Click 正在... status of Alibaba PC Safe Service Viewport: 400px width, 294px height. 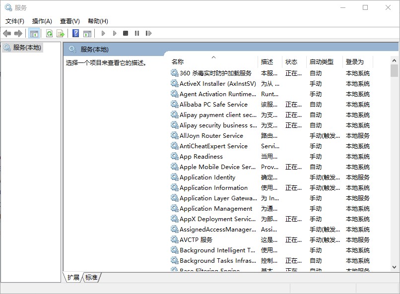click(x=293, y=105)
